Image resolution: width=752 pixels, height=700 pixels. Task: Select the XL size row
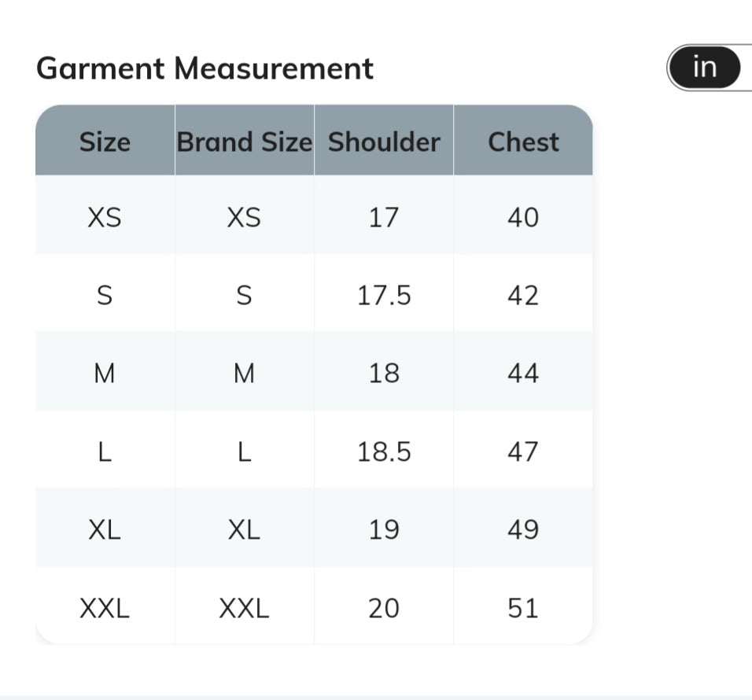pyautogui.click(x=314, y=528)
